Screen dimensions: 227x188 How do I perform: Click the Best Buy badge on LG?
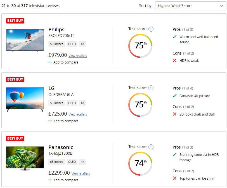click(x=15, y=79)
